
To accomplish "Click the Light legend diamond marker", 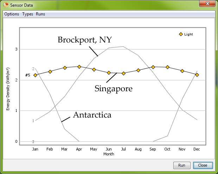I will 181,34.
